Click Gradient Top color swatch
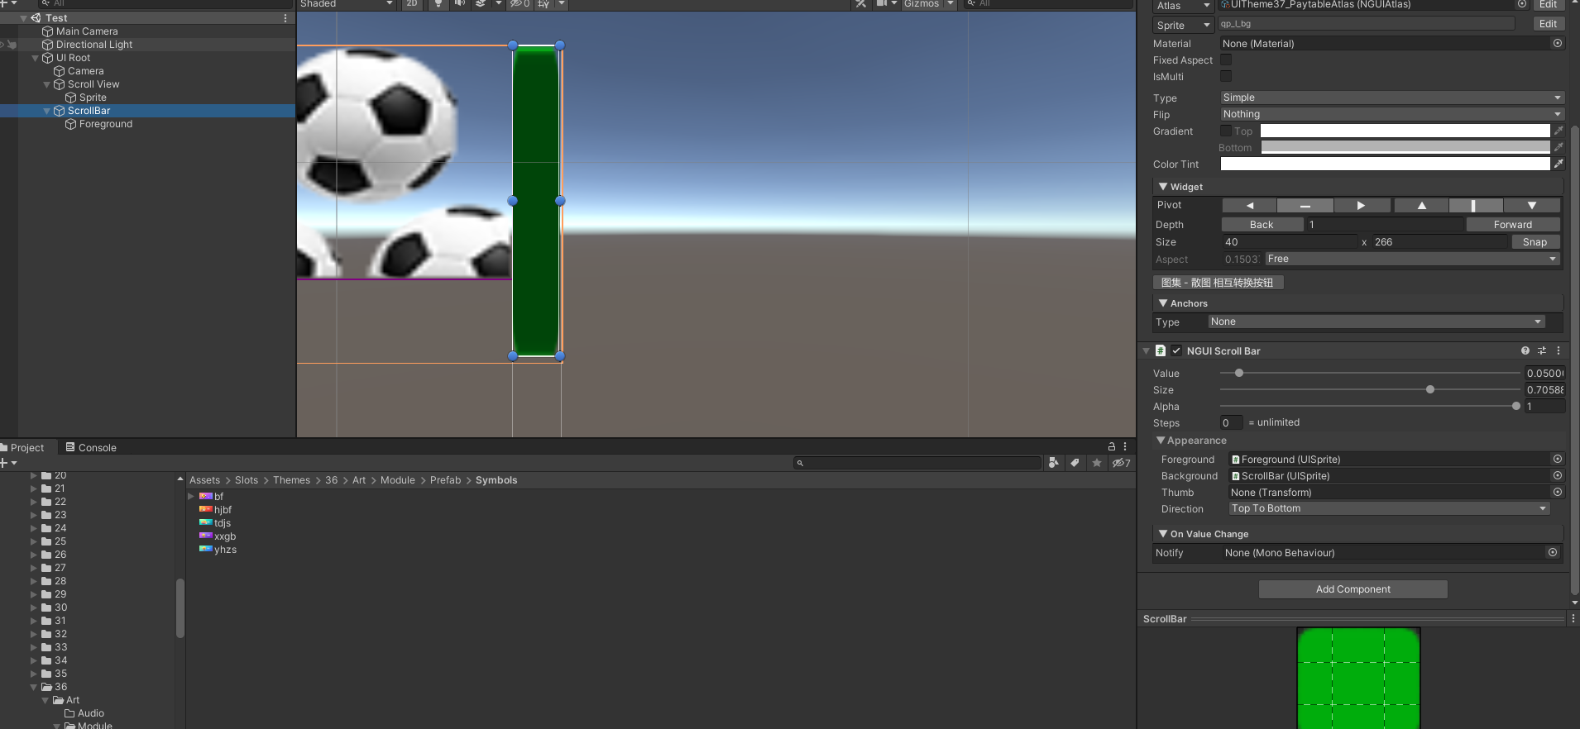 point(1405,131)
